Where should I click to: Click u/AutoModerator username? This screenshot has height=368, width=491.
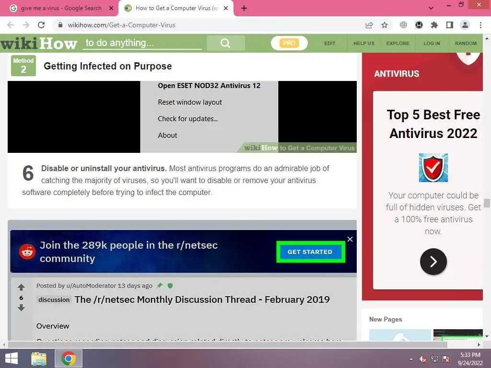91,286
